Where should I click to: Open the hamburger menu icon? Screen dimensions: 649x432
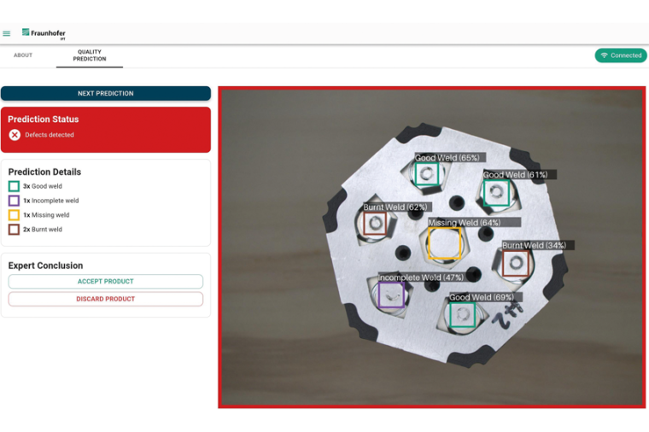(7, 34)
